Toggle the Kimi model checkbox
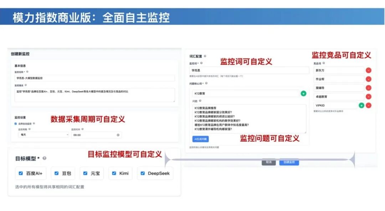385x211 pixels. point(114,173)
